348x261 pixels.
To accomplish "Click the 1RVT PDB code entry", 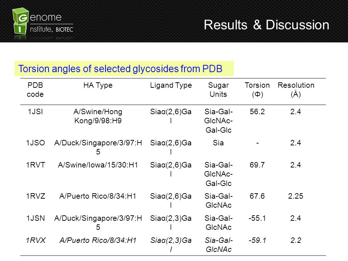I will pyautogui.click(x=36, y=165).
